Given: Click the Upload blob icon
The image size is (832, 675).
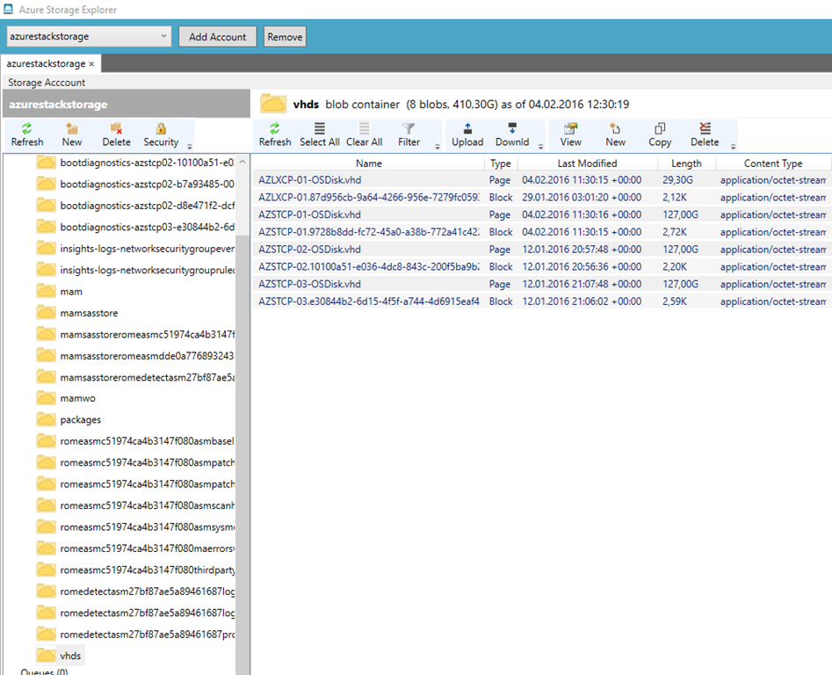Looking at the screenshot, I should pos(467,128).
